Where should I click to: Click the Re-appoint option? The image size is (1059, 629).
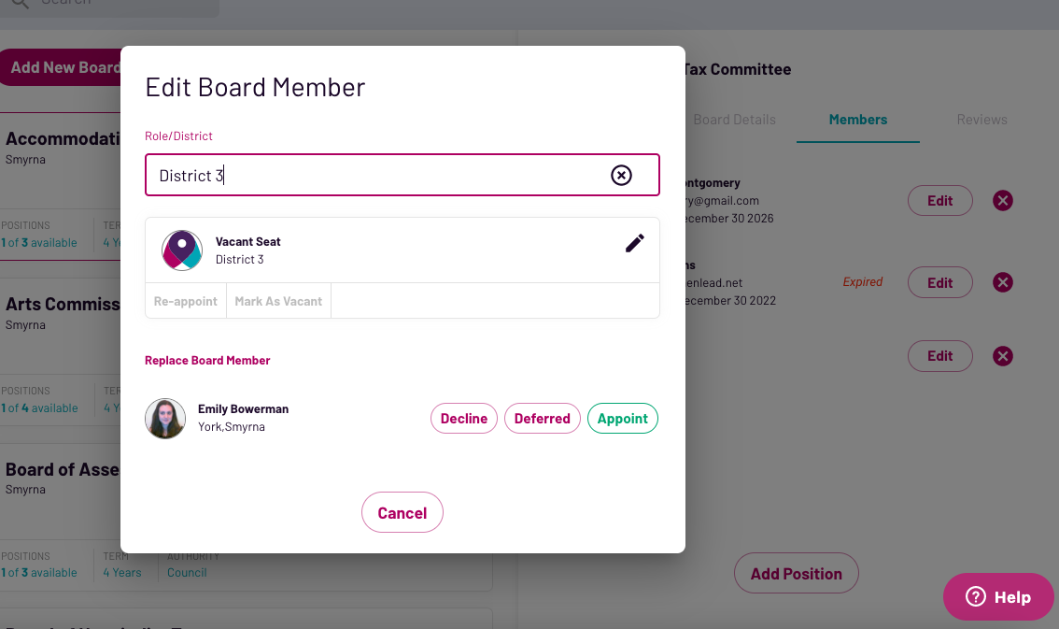click(x=185, y=302)
